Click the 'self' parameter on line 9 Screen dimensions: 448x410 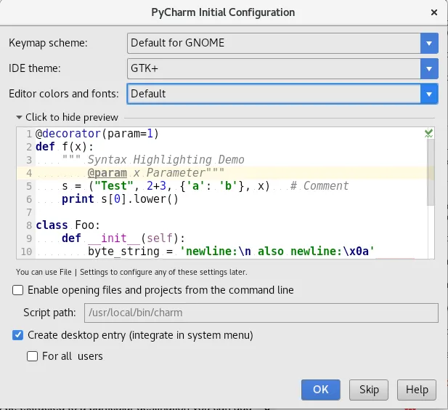(x=160, y=238)
